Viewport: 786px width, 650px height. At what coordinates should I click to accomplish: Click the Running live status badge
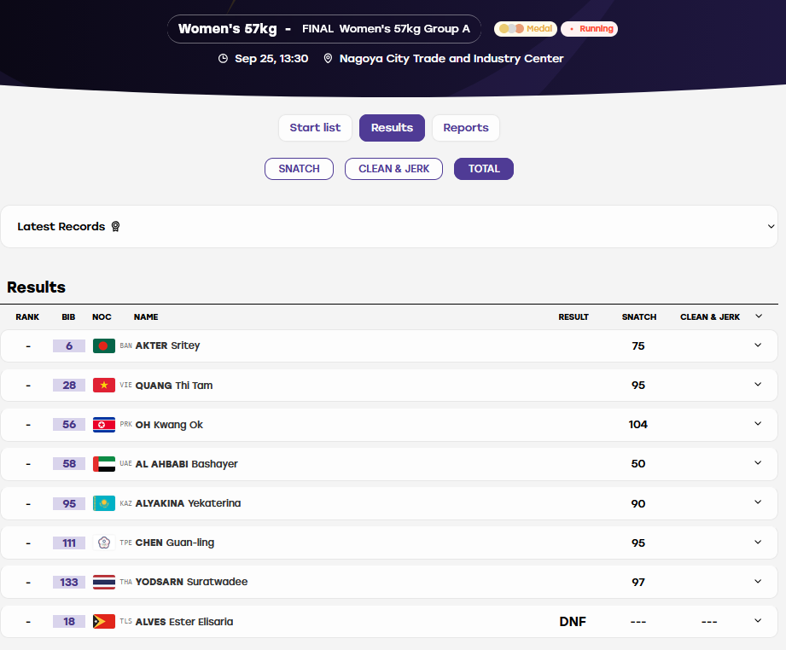click(x=589, y=28)
